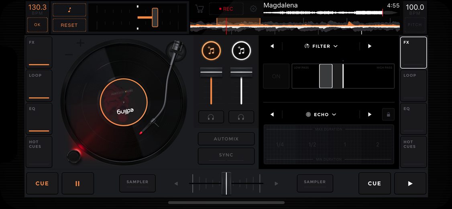Load a track on left deck music icon
This screenshot has height=209, width=452.
click(x=211, y=51)
